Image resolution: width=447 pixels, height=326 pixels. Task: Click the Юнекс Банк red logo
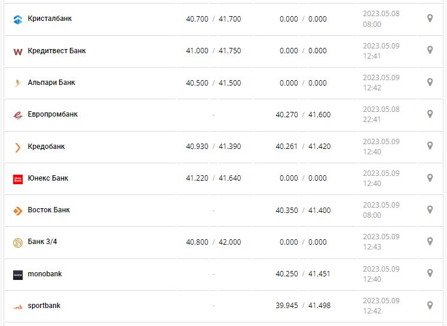pos(17,179)
